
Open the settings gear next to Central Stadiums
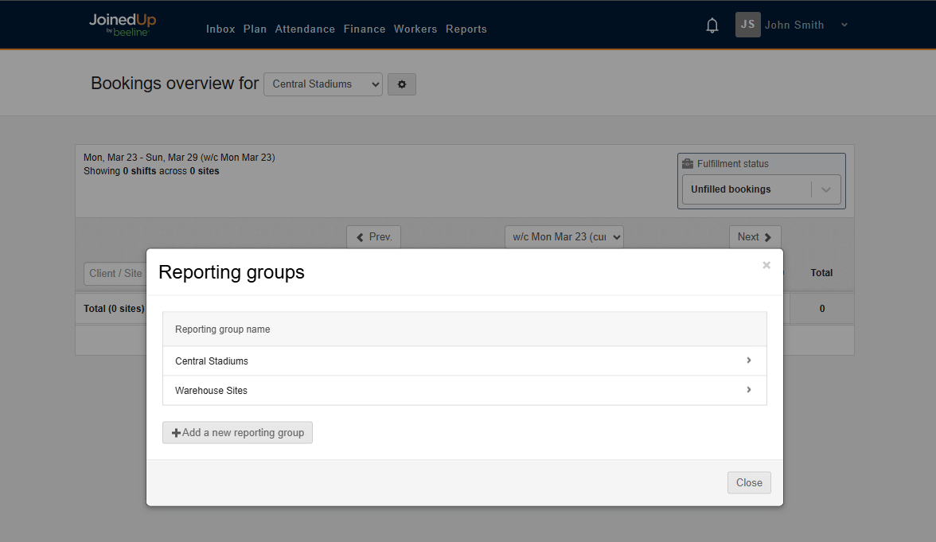[x=401, y=84]
